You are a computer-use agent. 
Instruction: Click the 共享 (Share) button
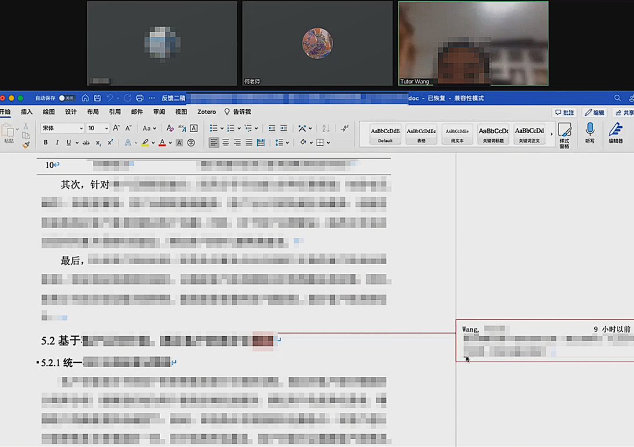coord(623,113)
